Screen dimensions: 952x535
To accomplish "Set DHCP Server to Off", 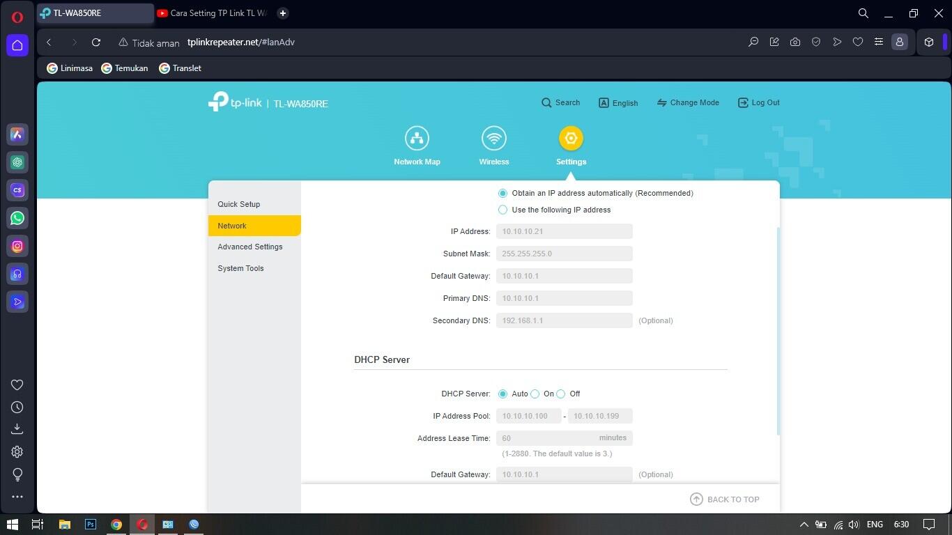I will pyautogui.click(x=560, y=394).
